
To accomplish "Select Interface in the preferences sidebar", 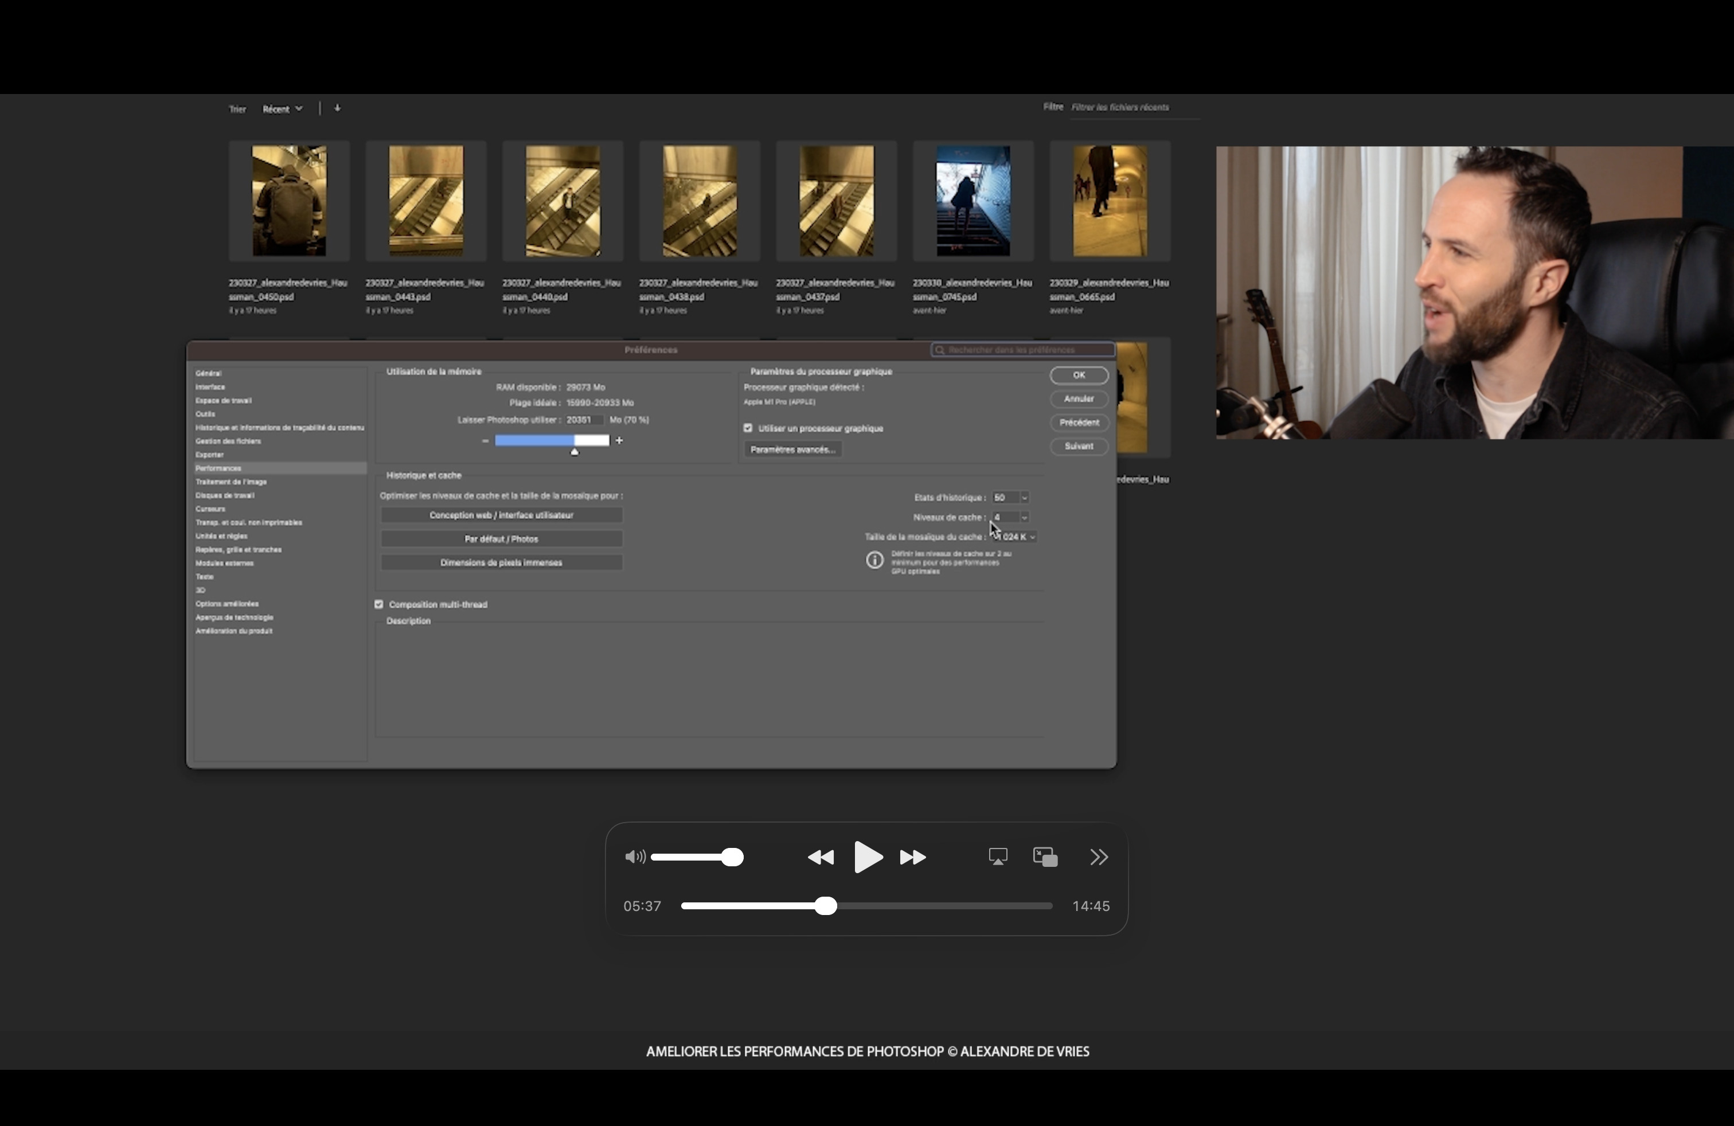I will [210, 387].
